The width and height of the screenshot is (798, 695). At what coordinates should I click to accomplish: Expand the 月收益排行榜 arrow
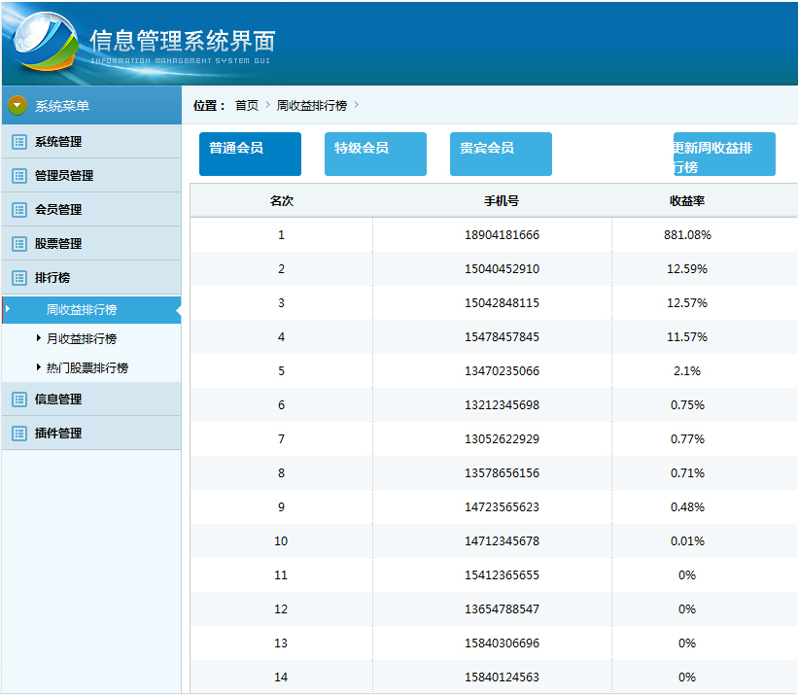click(x=39, y=339)
